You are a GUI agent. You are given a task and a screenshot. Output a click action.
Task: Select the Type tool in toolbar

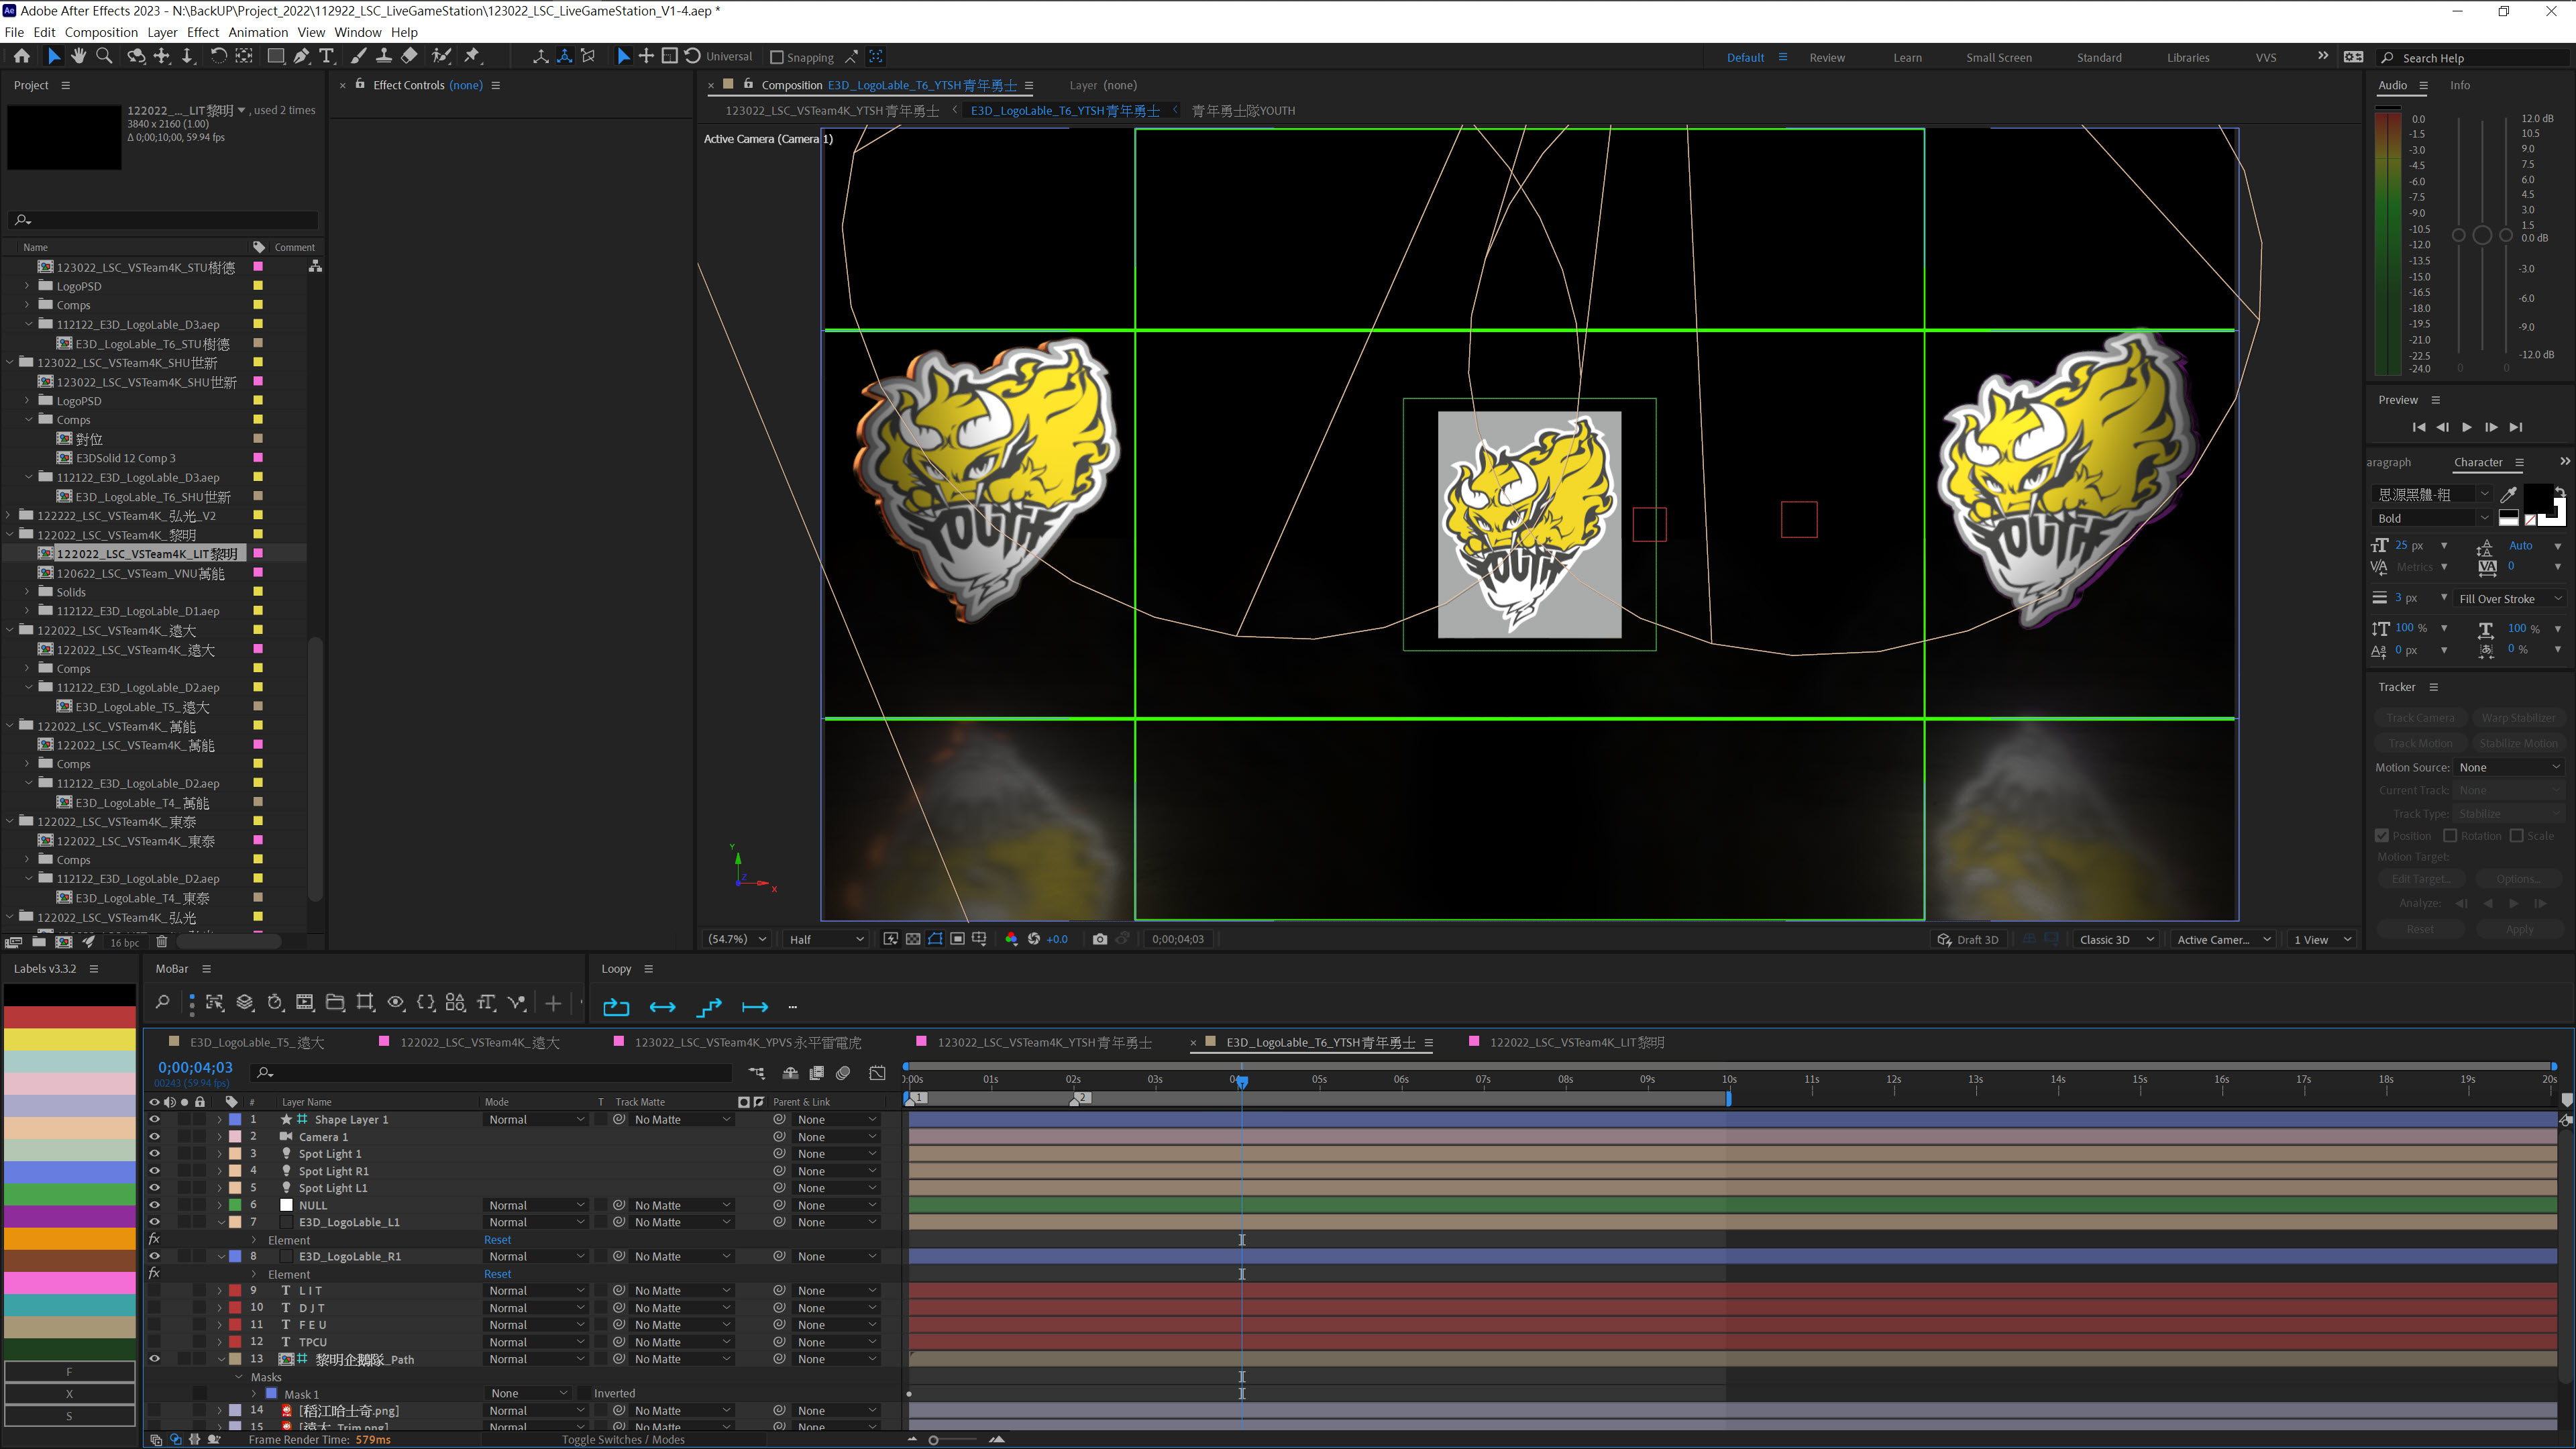pos(326,56)
